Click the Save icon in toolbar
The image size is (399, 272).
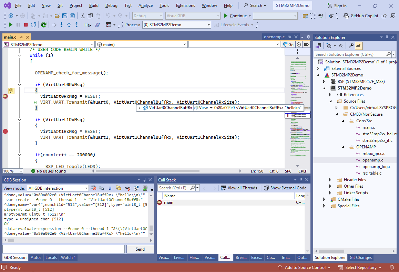tap(65, 16)
